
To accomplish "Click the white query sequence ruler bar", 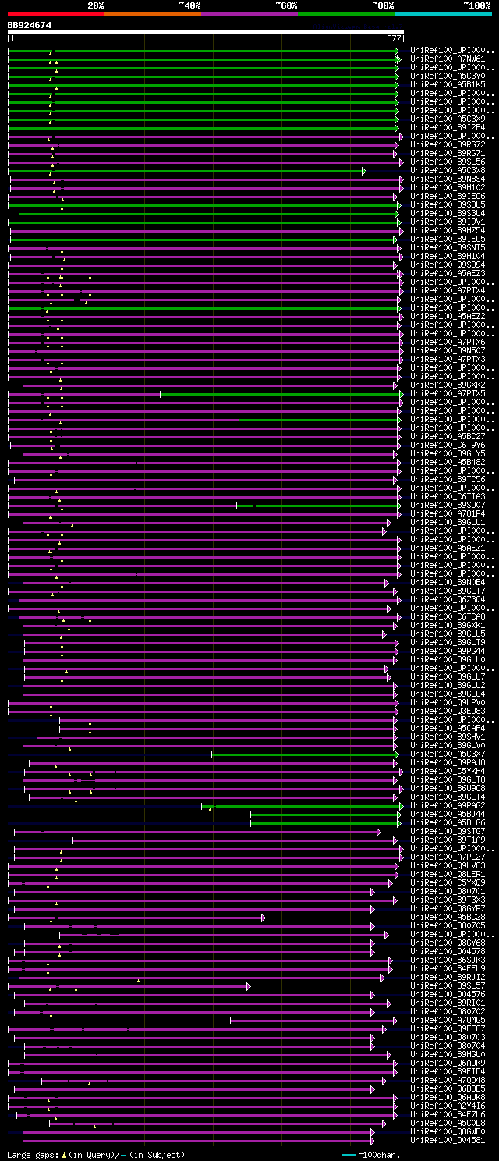I will tap(206, 32).
